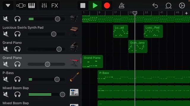Solo the first Grand Piano track

point(18,49)
